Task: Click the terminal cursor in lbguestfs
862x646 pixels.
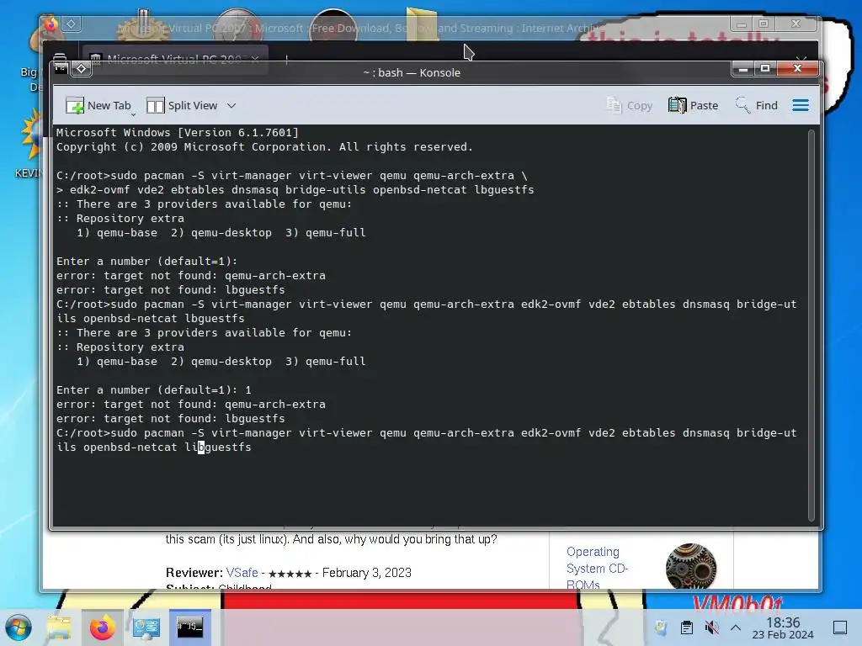Action: click(x=200, y=447)
